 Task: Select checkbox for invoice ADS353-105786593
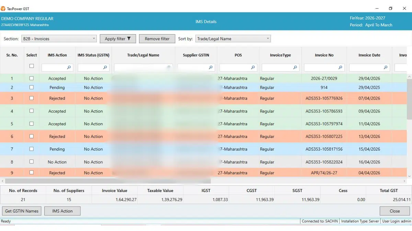coord(32,111)
